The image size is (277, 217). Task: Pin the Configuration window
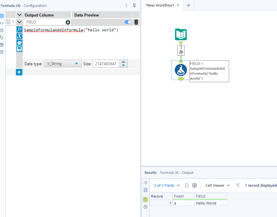coord(134,6)
